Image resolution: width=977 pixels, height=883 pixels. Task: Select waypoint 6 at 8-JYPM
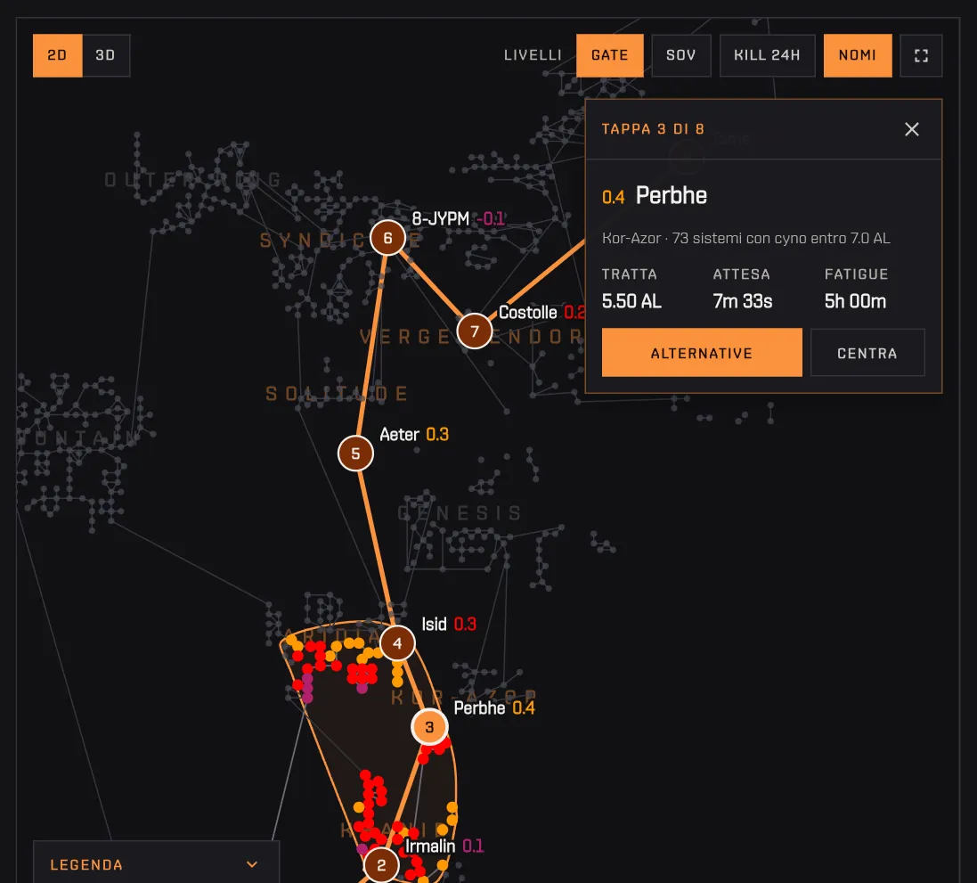click(x=387, y=238)
